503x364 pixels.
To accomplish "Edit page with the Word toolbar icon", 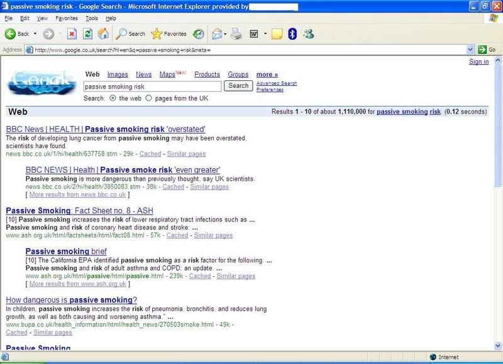I will 254,34.
